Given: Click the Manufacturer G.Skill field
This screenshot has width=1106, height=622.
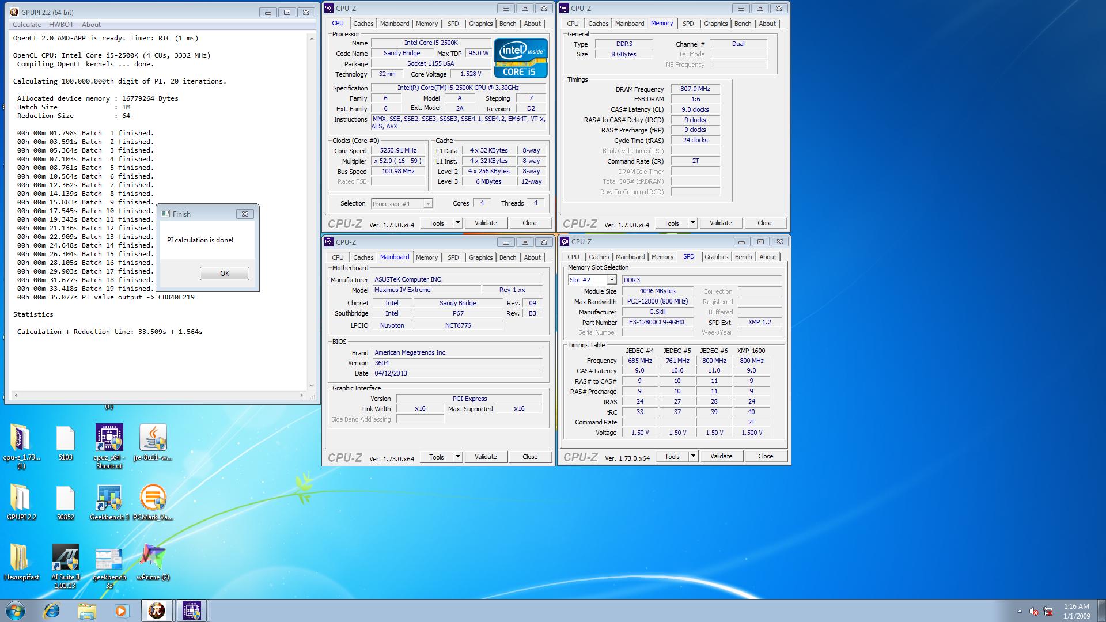Looking at the screenshot, I should (657, 312).
